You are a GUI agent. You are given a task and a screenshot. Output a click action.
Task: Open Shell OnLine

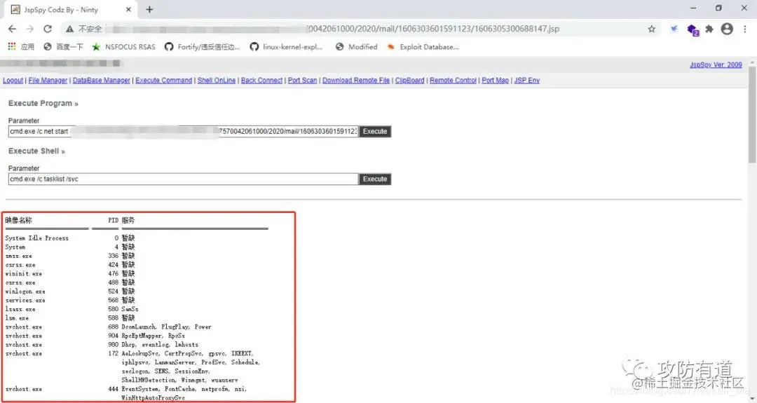pyautogui.click(x=217, y=80)
